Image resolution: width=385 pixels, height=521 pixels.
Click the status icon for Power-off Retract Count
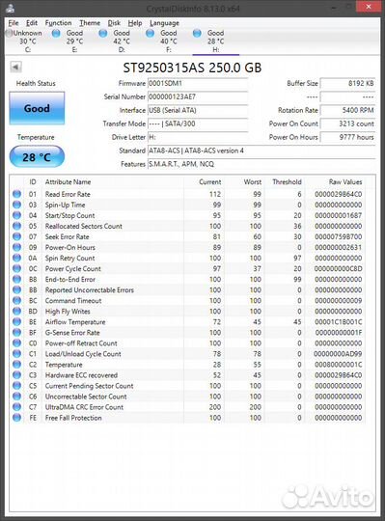click(16, 343)
